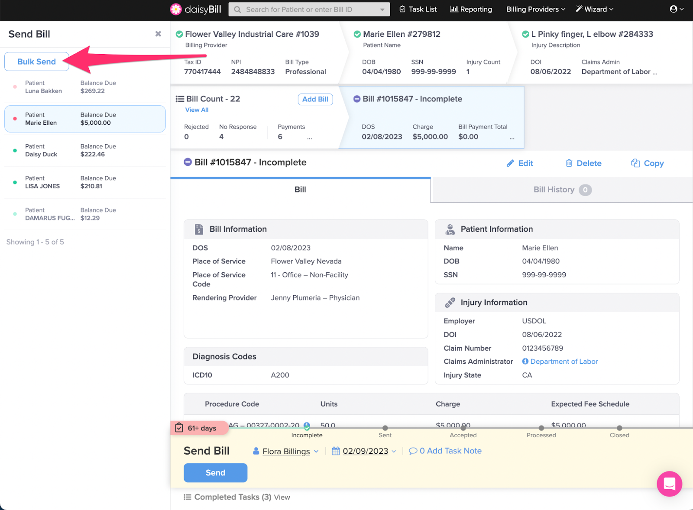Open the chat support bubble
Screen dimensions: 693x510
point(669,484)
